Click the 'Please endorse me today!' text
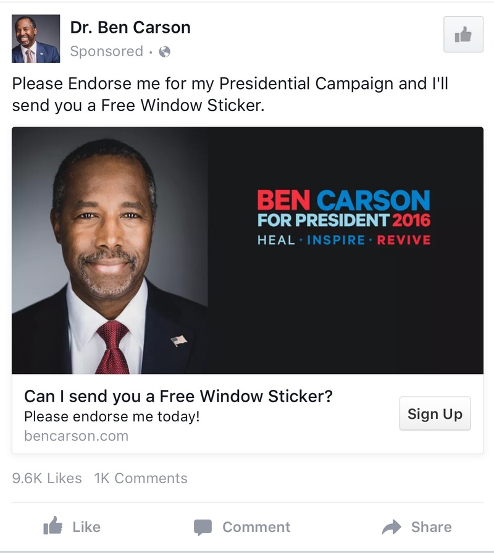 (x=112, y=416)
